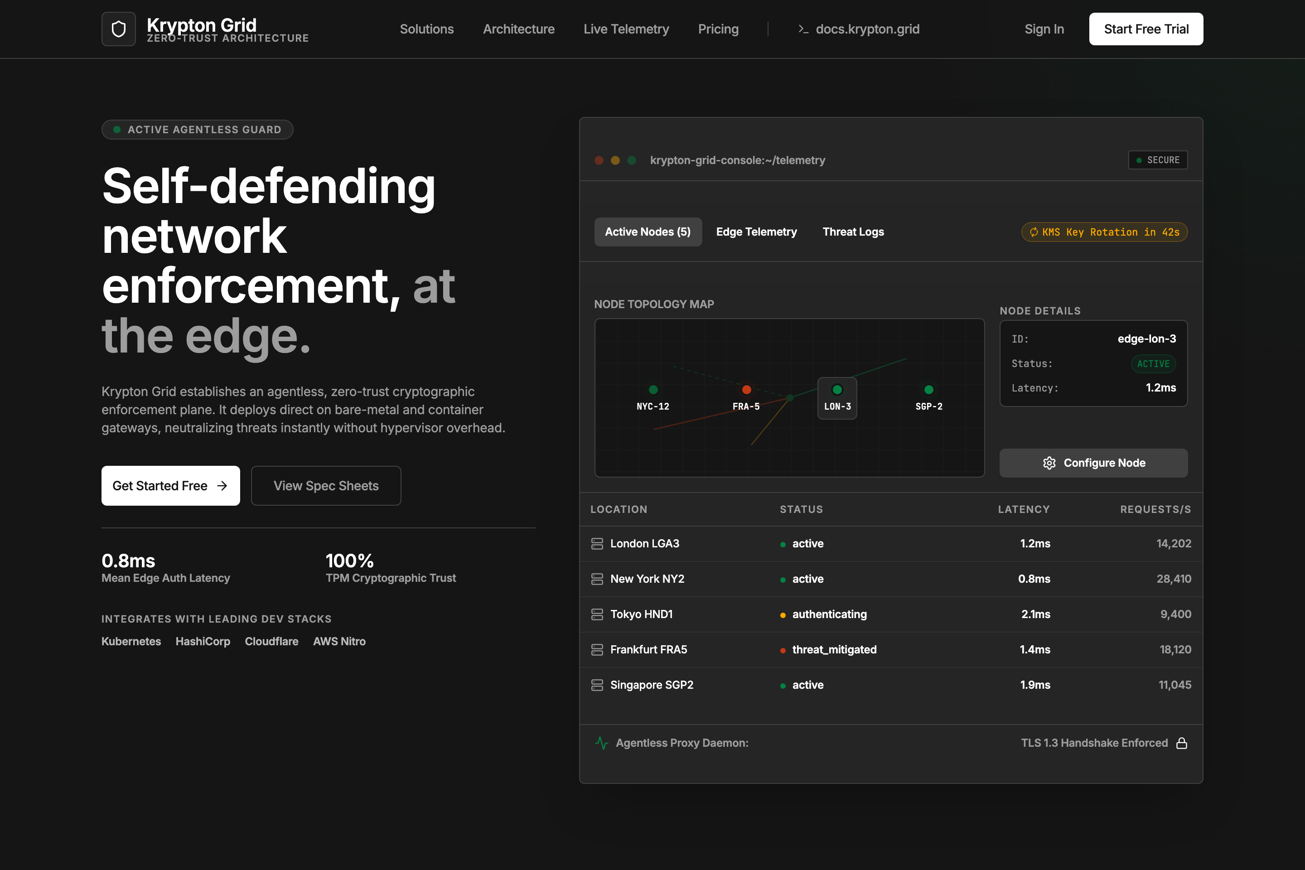The height and width of the screenshot is (870, 1305).
Task: Click the padlock icon beside TLS 1.3 Handshake
Action: click(x=1182, y=743)
